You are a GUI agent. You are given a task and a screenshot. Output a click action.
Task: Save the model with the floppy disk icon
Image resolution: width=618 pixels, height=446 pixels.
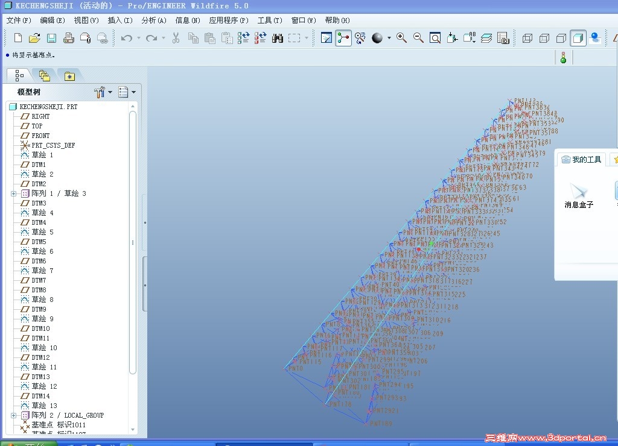[x=52, y=38]
